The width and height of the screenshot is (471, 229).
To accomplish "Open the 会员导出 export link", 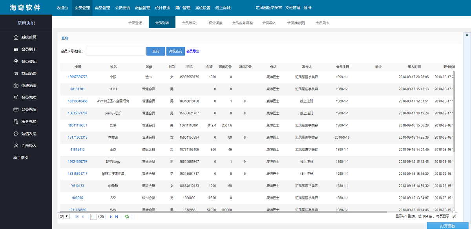I will point(193,51).
